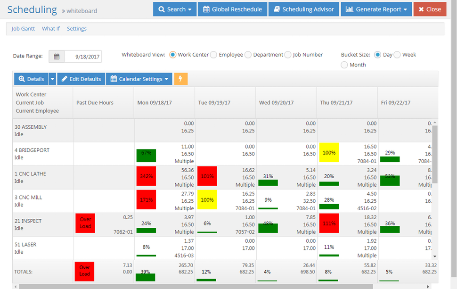This screenshot has width=457, height=289.
Task: Click the search magnifier icon in the header
Action: tap(162, 9)
